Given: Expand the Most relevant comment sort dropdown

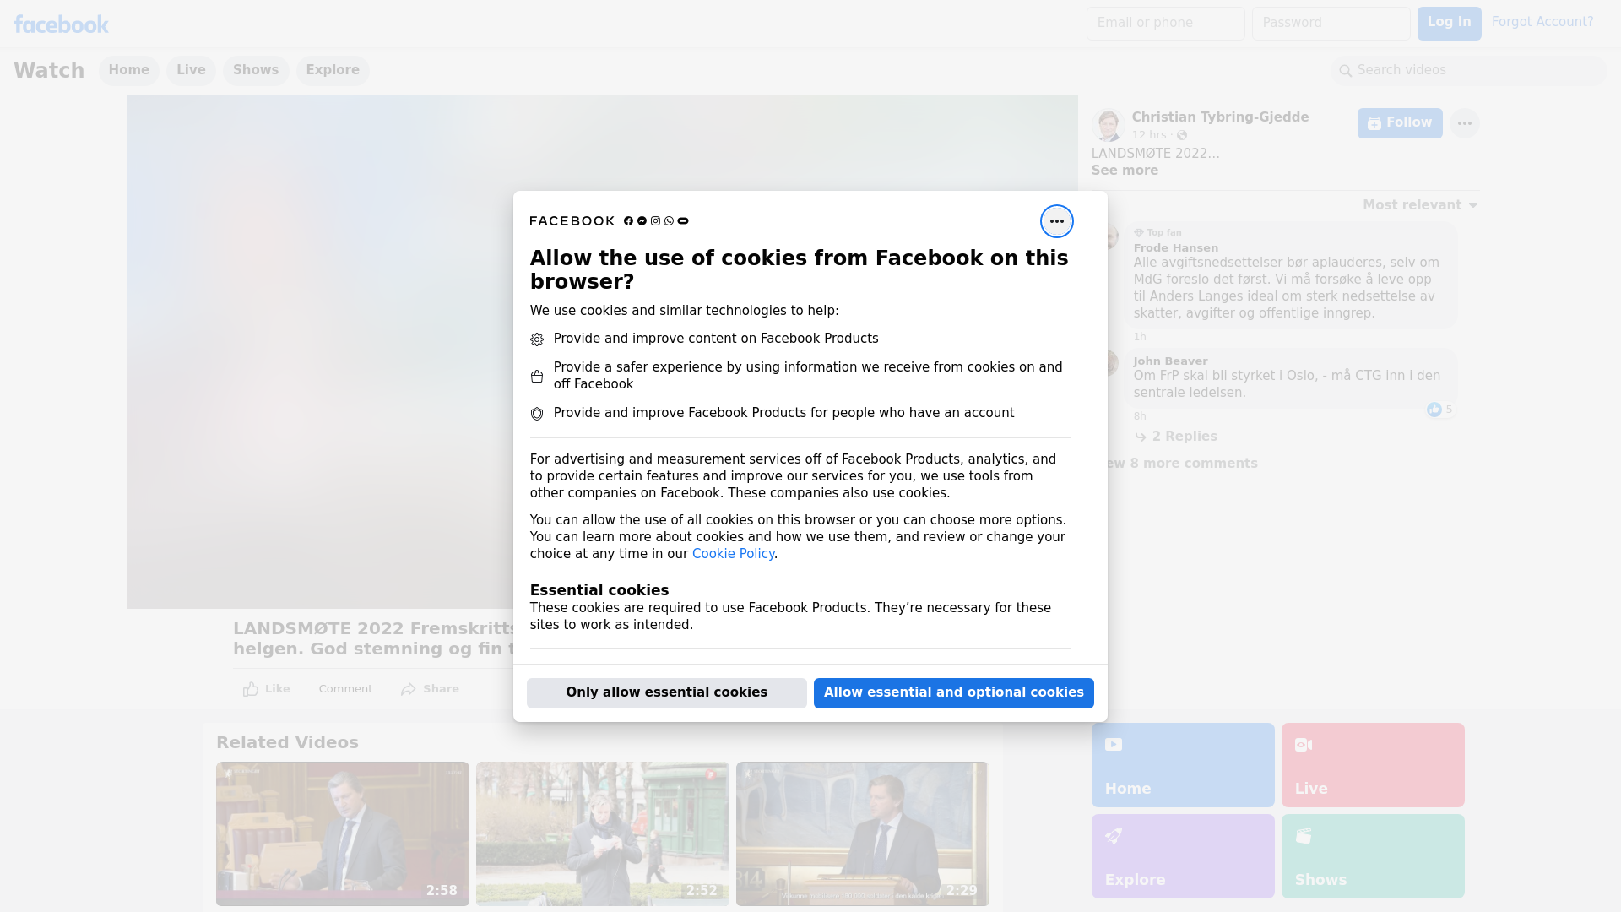Looking at the screenshot, I should click(1420, 205).
